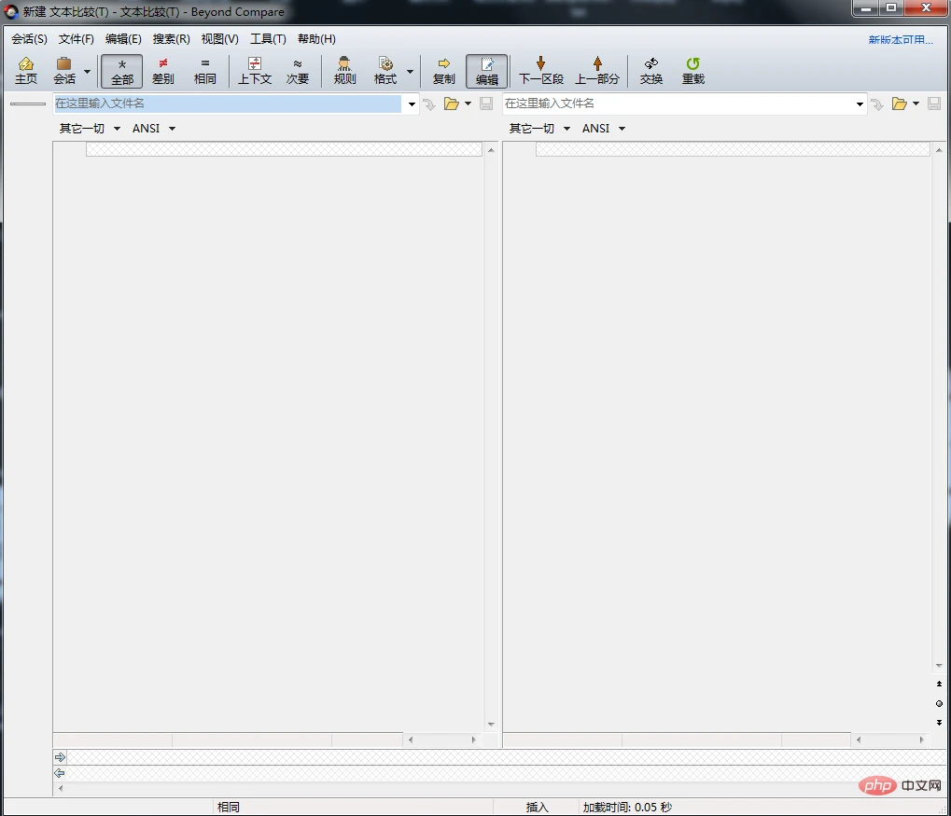Open left 其它一切 file type dropdown
The height and width of the screenshot is (816, 951).
point(90,129)
